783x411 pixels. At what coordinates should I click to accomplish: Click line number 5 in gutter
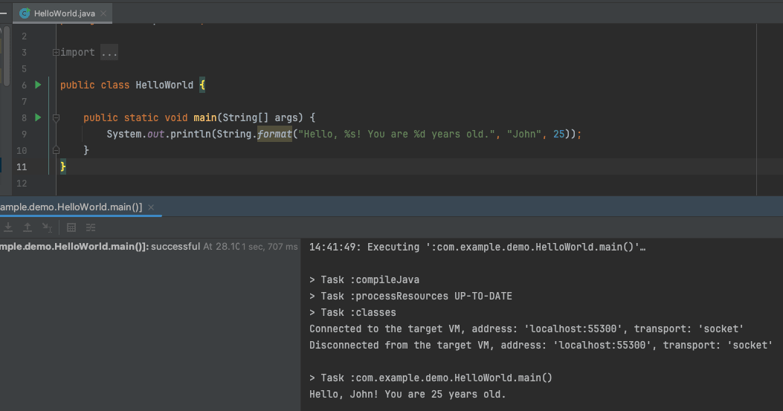tap(24, 69)
